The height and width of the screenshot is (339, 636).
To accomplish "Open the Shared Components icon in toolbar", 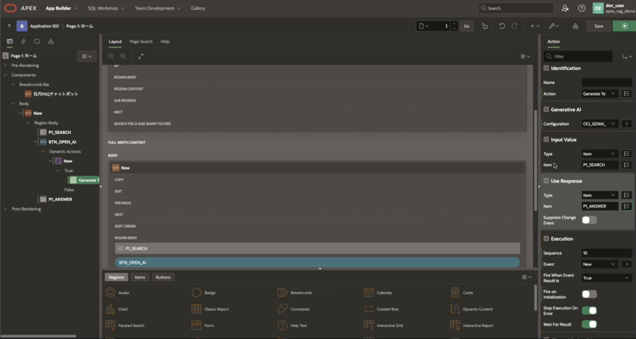I will pyautogui.click(x=575, y=26).
